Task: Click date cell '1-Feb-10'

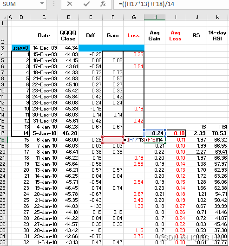Action: [x=44, y=242]
